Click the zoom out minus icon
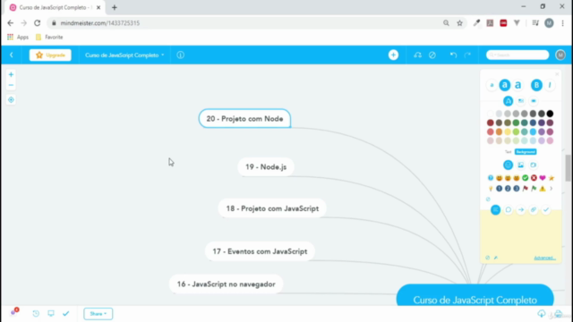Image resolution: width=573 pixels, height=322 pixels. click(x=11, y=85)
